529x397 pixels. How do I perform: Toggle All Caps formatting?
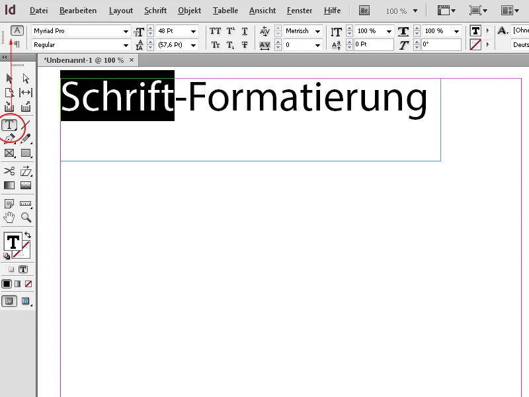(216, 31)
